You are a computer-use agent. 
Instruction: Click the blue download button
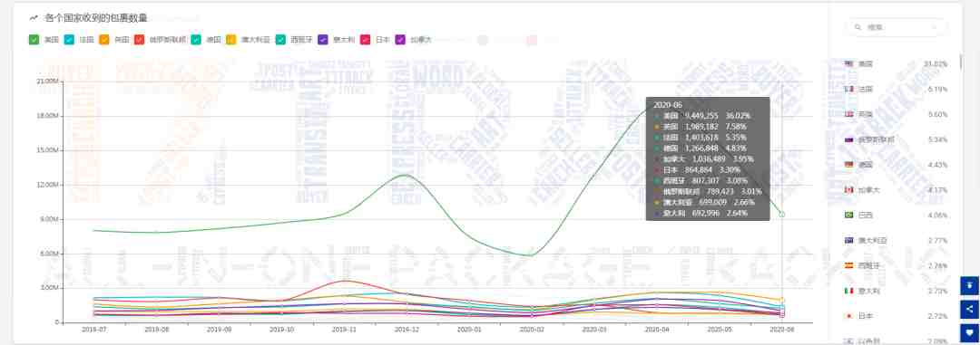tap(969, 286)
